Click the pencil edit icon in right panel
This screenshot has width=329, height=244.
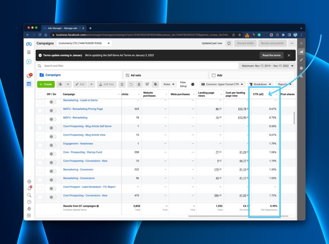301,60
